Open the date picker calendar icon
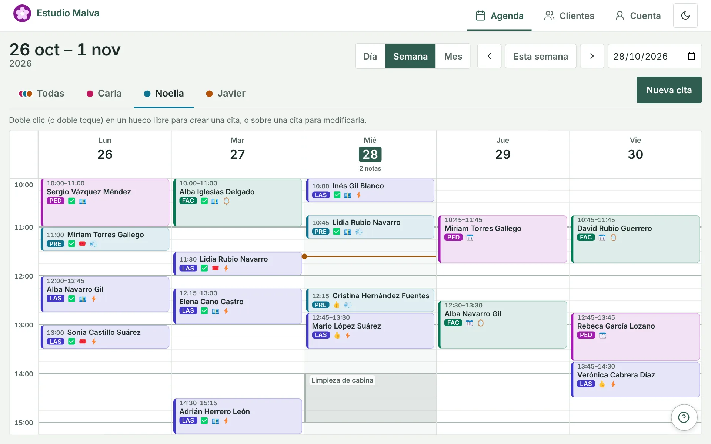Image resolution: width=711 pixels, height=444 pixels. tap(691, 56)
